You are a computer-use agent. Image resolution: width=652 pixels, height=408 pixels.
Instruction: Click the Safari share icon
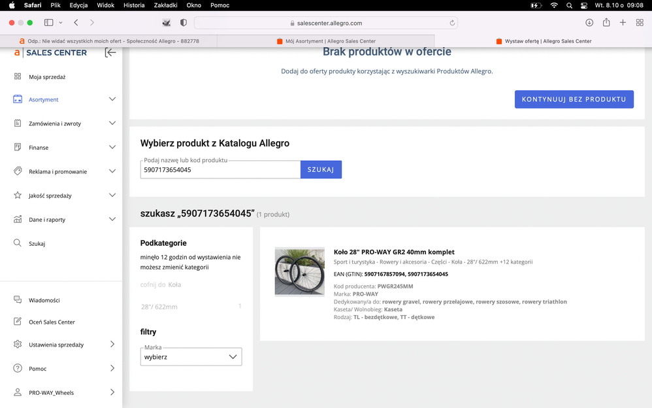606,22
